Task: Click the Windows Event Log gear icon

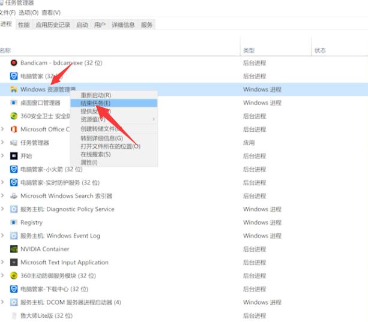Action: point(14,236)
